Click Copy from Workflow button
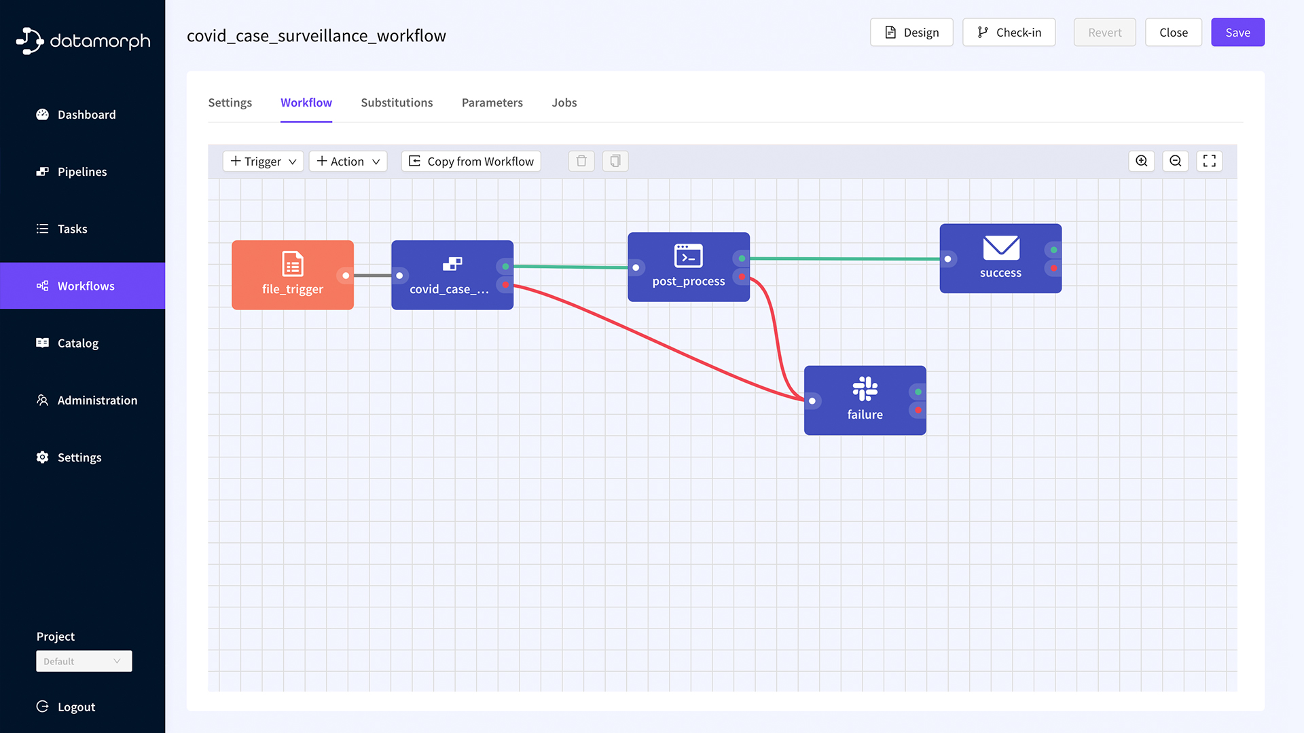1304x733 pixels. 471,161
